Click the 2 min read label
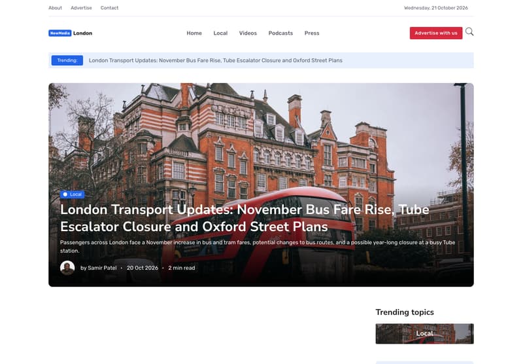Screen dimensions: 523x364 (x=182, y=268)
